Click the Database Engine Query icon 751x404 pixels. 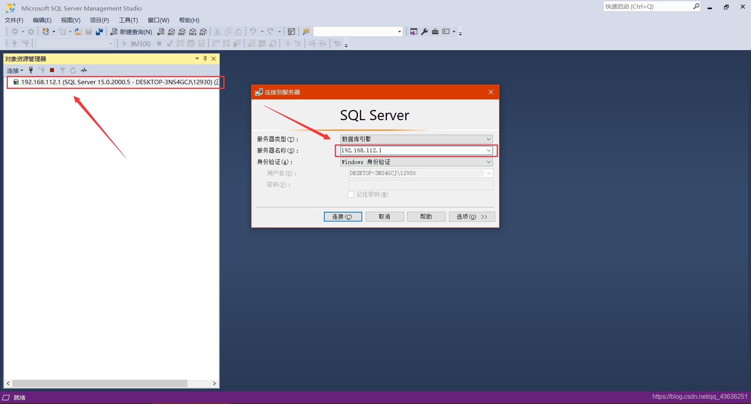[161, 32]
